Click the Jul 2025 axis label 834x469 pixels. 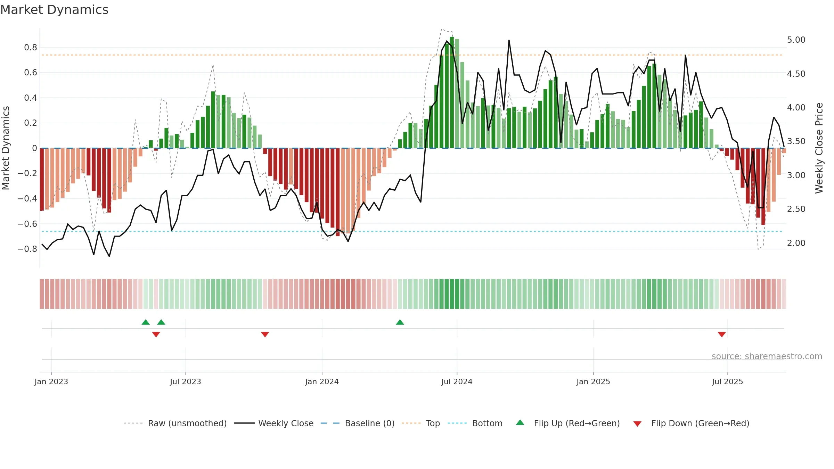[x=728, y=381]
